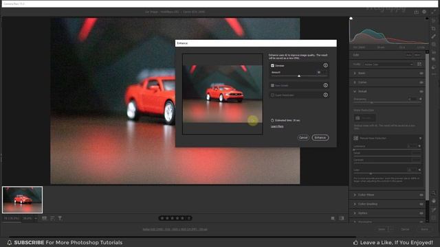Screen dimensions: 440x247
Task: Click the Denoise Amount slider handle
Action: 299,75
